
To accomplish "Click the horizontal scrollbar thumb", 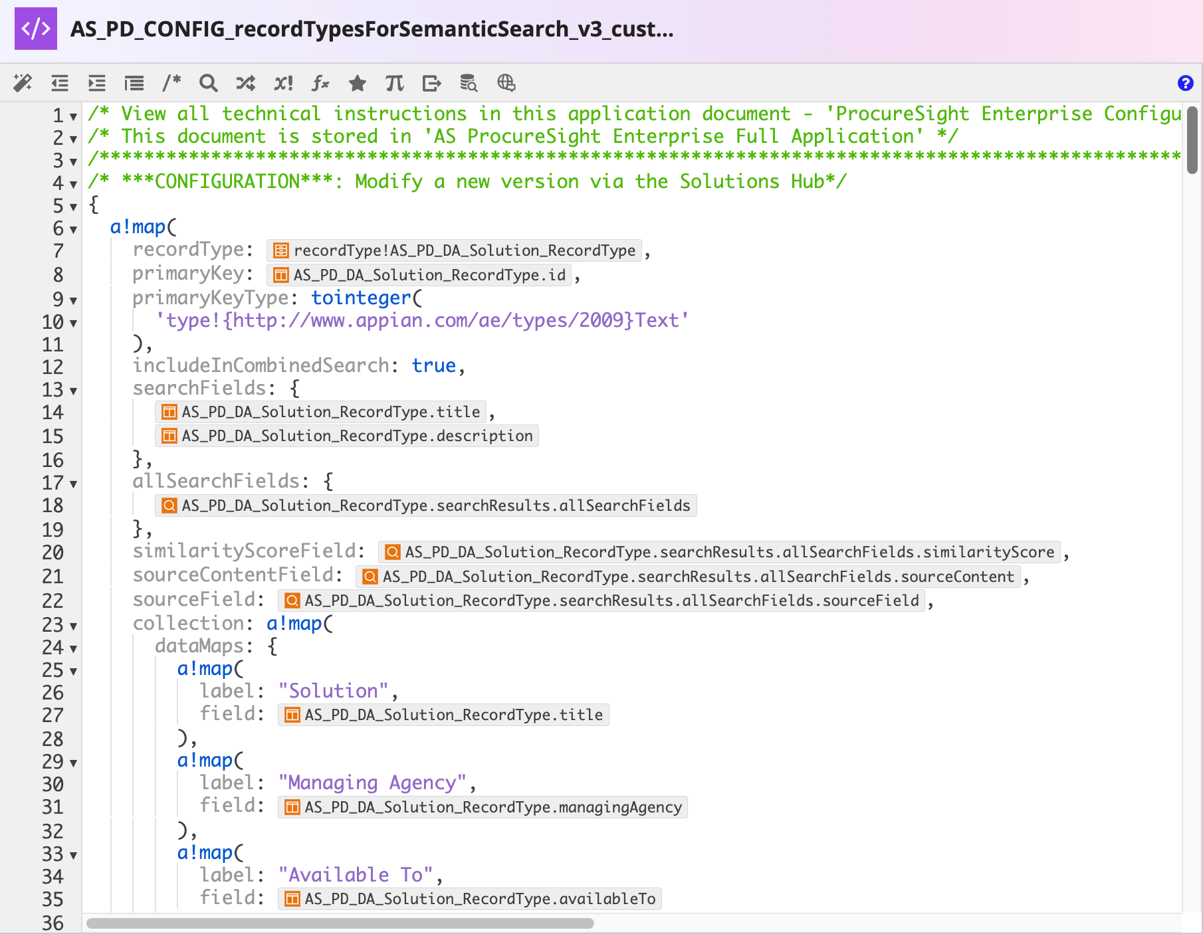I will [x=340, y=923].
